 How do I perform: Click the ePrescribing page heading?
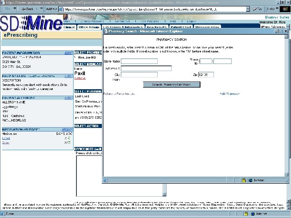point(21,35)
